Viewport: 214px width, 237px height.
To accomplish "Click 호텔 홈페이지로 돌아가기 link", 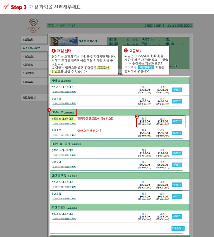I will pyautogui.click(x=180, y=26).
